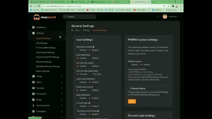Image resolution: width=212 pixels, height=119 pixels.
Task: Open Site Settings in the sidebar
Action: tap(42, 43)
